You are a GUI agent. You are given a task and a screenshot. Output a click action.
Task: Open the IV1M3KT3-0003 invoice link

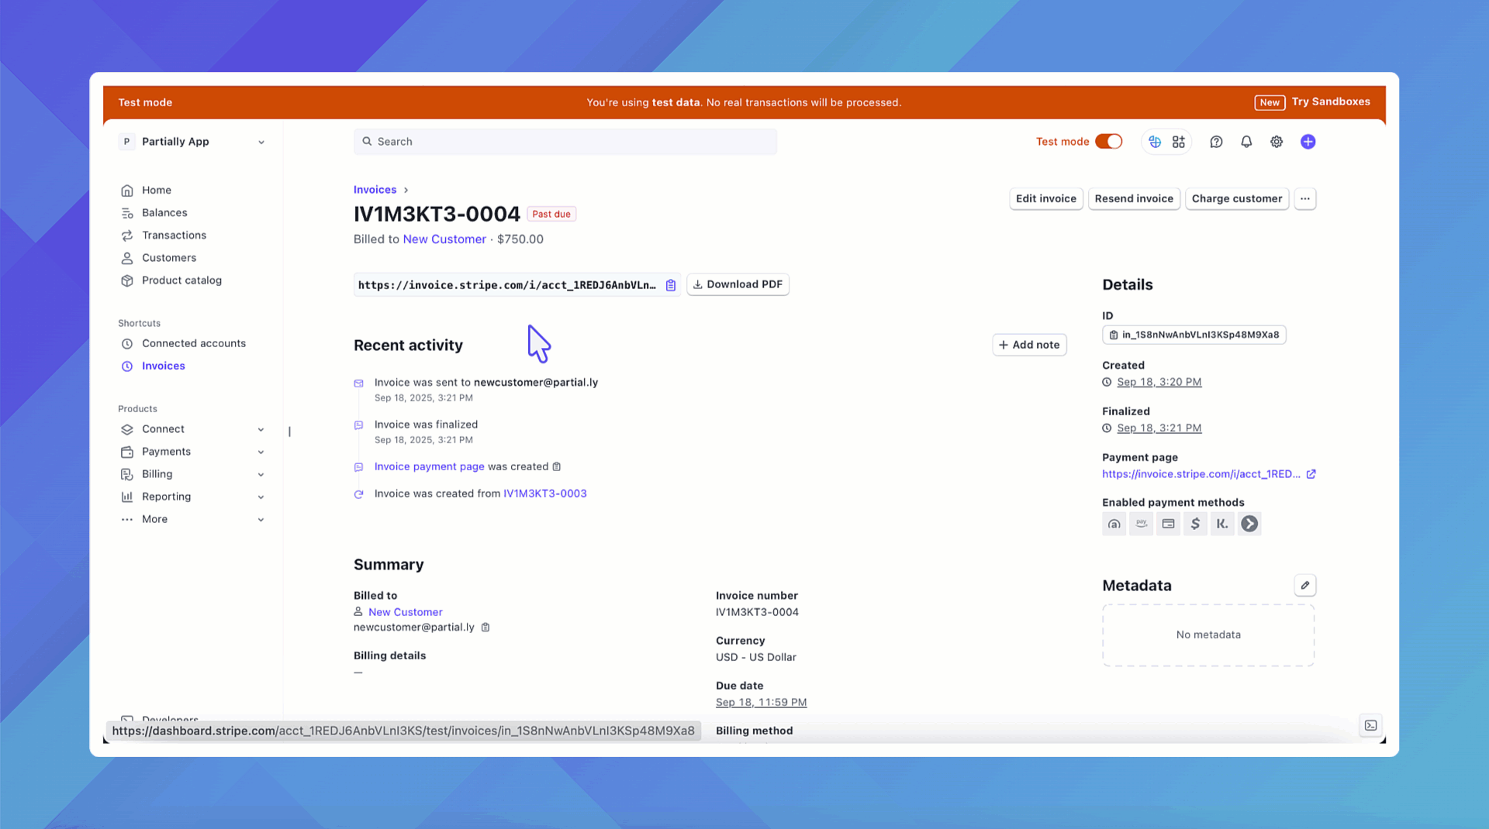(544, 494)
